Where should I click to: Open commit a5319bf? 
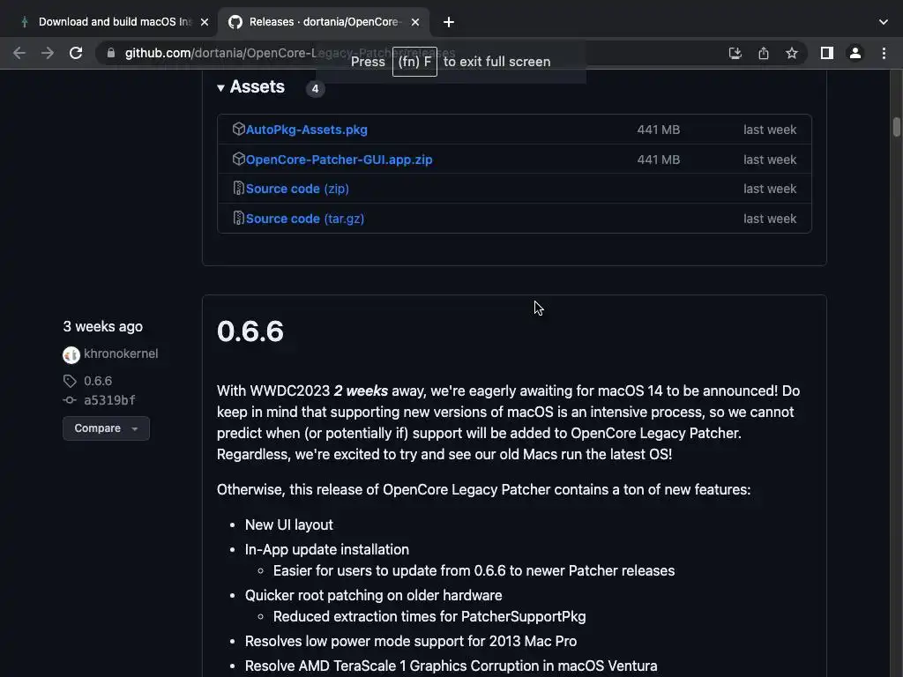pyautogui.click(x=109, y=400)
